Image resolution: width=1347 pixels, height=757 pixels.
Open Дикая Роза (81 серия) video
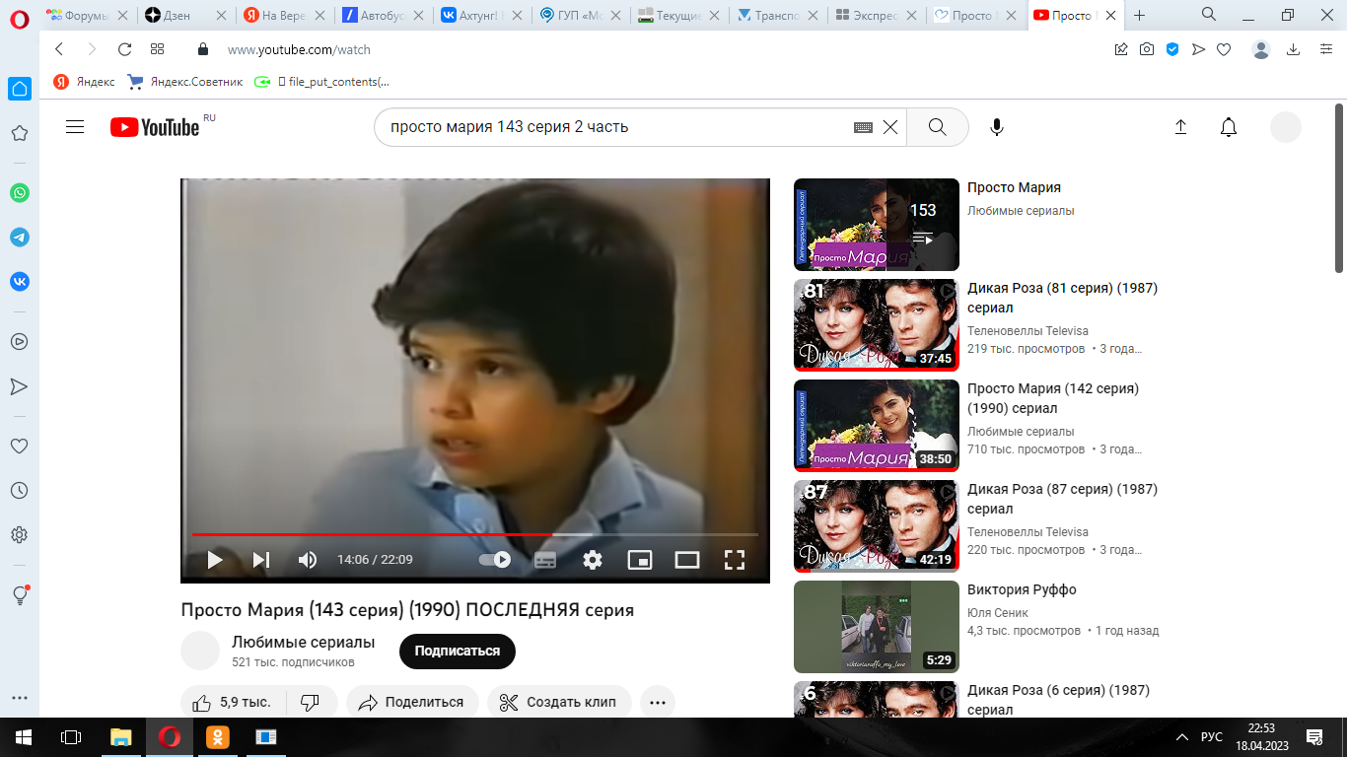point(1062,298)
